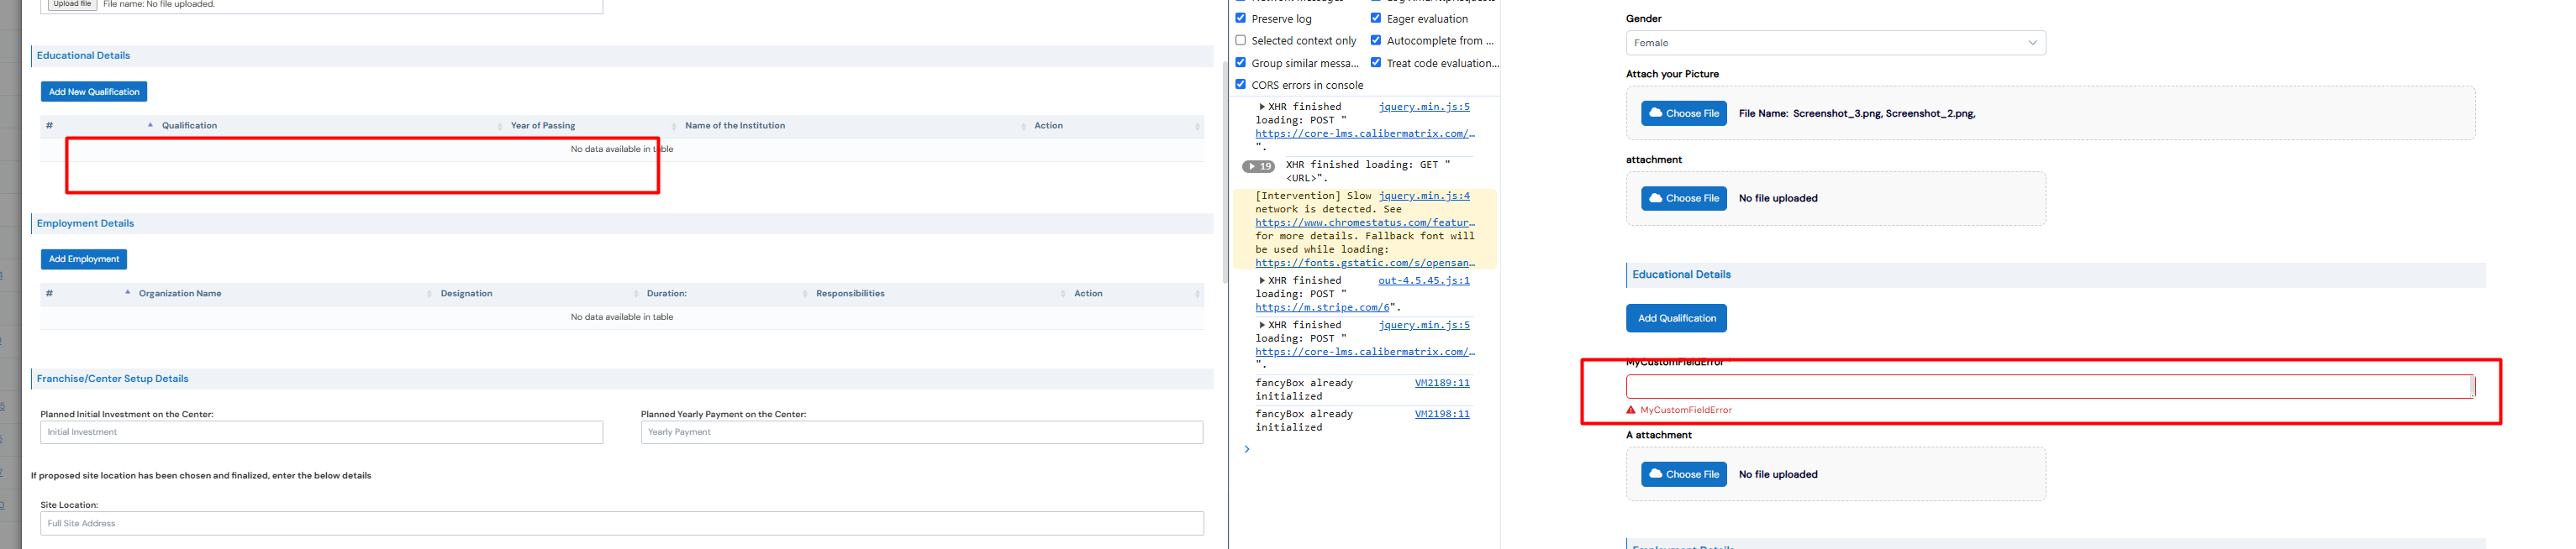
Task: Click the Add New Qualification button
Action: 94,91
